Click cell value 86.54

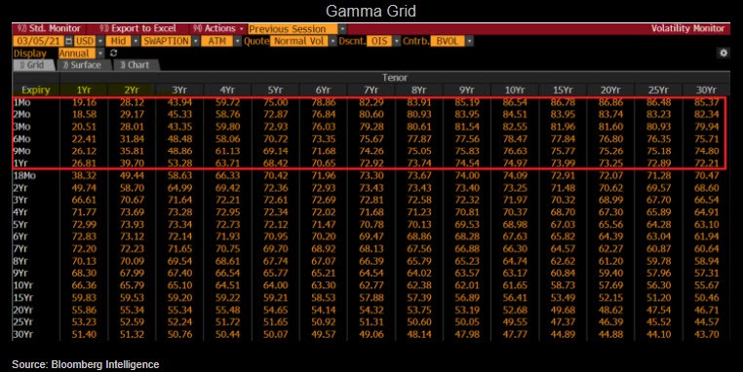click(515, 102)
